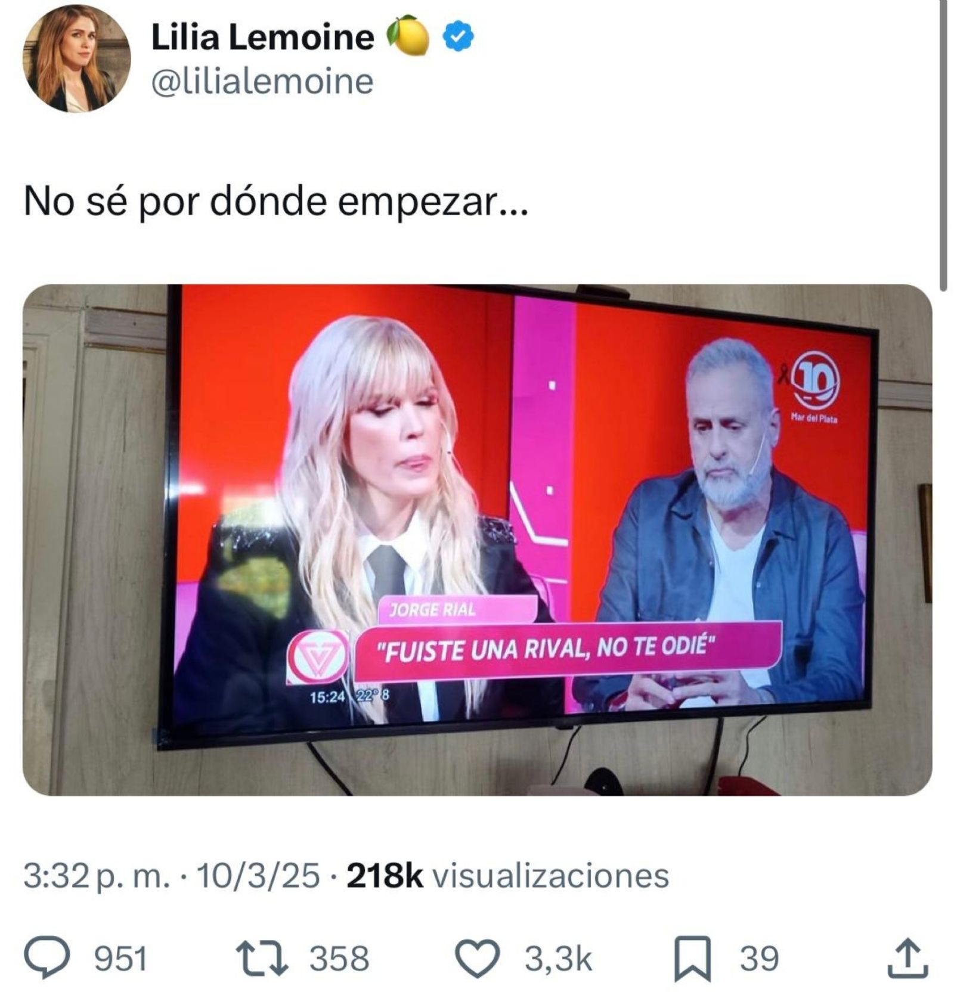Click the scrollbar on right edge
The image size is (954, 992).
[x=943, y=145]
